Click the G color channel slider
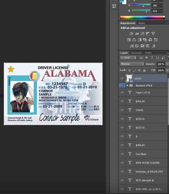This screenshot has width=169, height=194. [141, 5]
